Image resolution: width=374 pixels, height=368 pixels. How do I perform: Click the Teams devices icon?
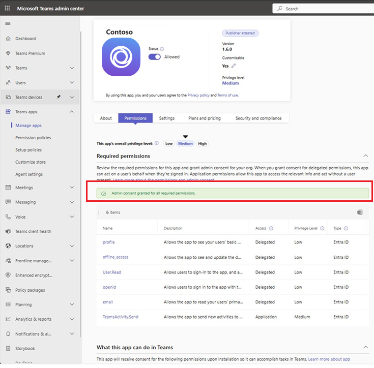coord(8,97)
